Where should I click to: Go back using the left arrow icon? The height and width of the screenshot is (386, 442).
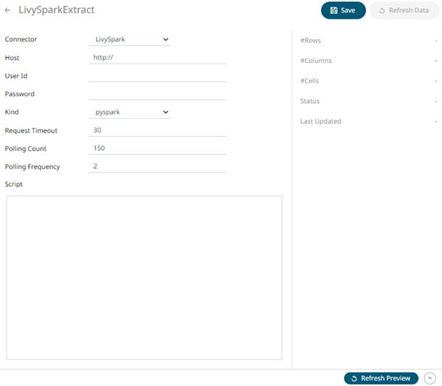(8, 11)
